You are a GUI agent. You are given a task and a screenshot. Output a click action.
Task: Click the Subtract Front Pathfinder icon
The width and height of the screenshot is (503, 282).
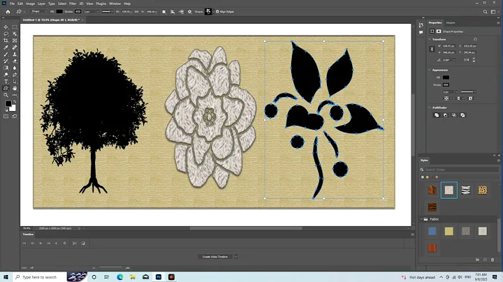(x=445, y=115)
